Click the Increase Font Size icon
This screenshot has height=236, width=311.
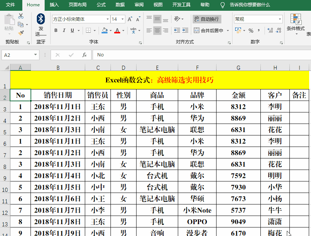pos(129,19)
